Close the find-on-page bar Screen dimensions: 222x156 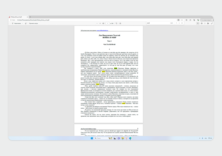pyautogui.click(x=182, y=23)
